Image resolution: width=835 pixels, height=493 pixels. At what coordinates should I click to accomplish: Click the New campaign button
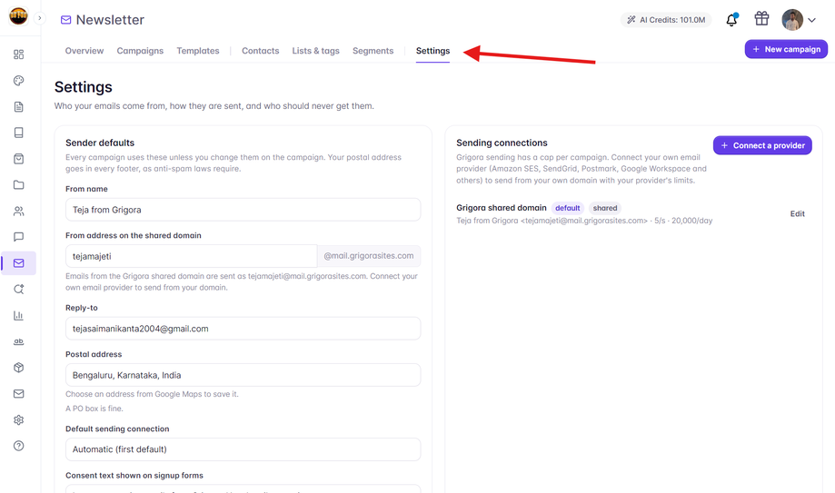point(786,49)
